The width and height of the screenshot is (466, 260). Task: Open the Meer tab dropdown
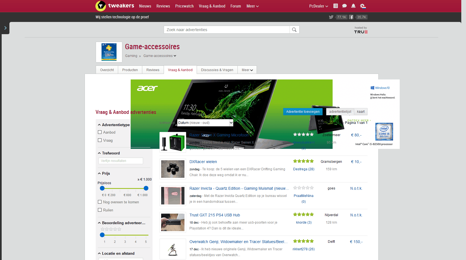[247, 70]
